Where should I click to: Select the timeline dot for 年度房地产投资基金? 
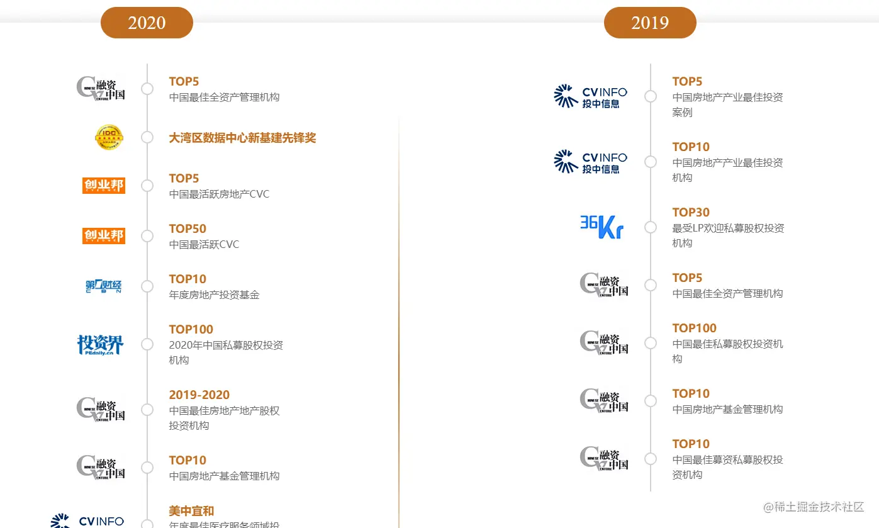tap(147, 286)
